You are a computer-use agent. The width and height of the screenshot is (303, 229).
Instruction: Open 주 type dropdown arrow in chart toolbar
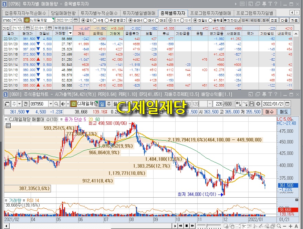tap(19, 104)
